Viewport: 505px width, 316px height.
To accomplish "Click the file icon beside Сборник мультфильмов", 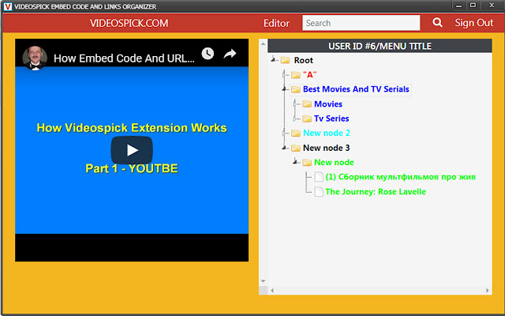I will point(319,177).
